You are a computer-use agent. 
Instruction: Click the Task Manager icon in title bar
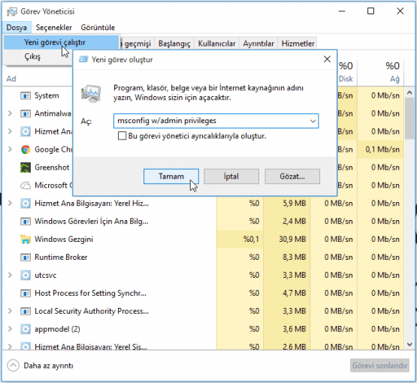click(12, 12)
